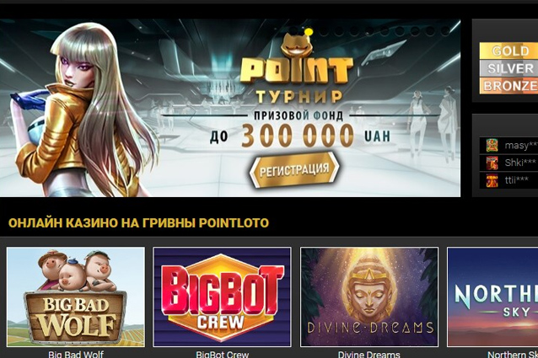Viewport: 538px width, 358px height.
Task: Click the BigBot Crew title link
Action: pos(223,355)
